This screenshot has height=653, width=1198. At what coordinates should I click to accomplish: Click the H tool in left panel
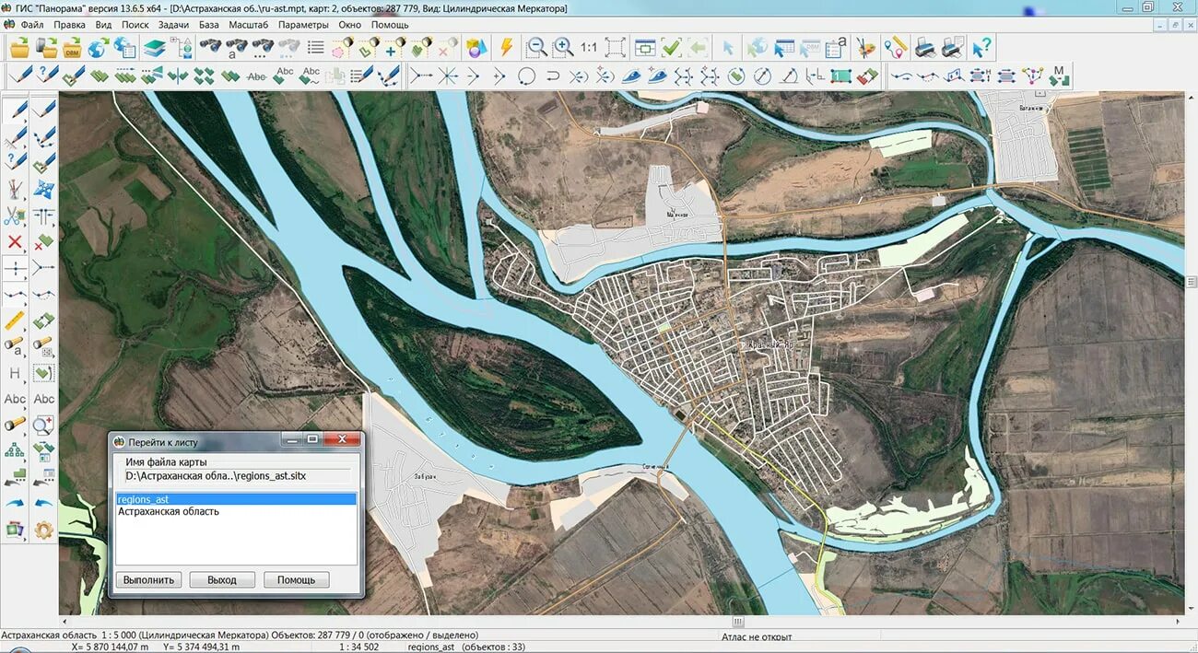click(x=15, y=373)
